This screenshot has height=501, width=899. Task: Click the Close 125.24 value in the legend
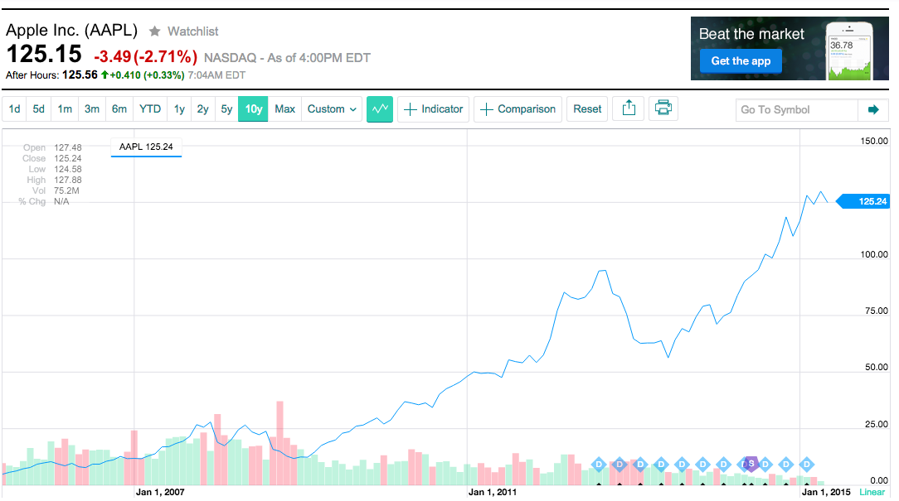(68, 159)
